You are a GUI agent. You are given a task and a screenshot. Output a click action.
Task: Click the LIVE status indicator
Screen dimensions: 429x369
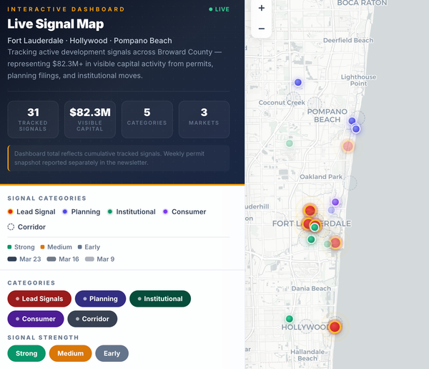[x=220, y=9]
